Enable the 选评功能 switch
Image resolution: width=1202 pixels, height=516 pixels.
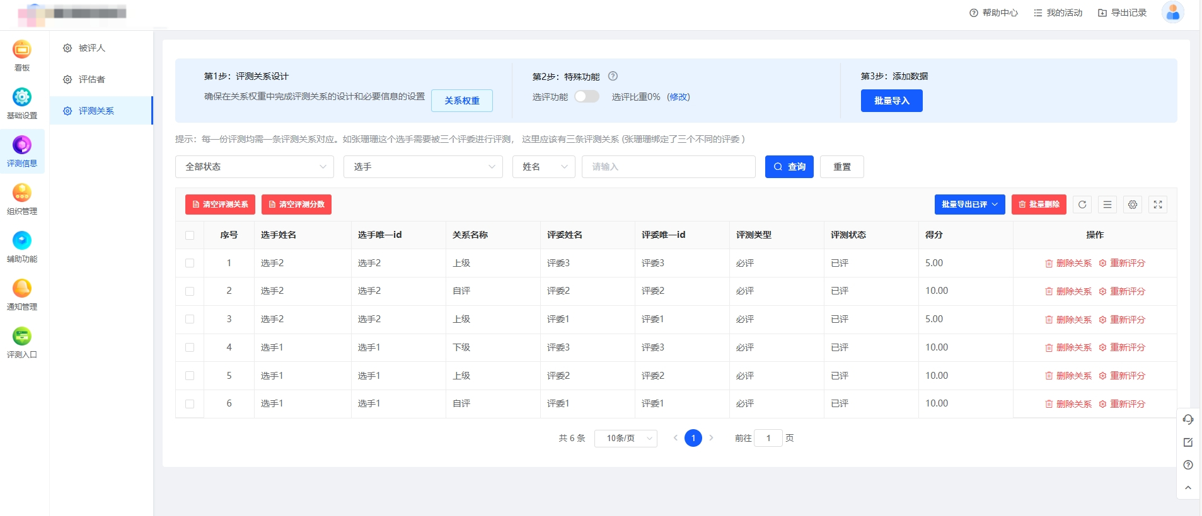pos(587,96)
